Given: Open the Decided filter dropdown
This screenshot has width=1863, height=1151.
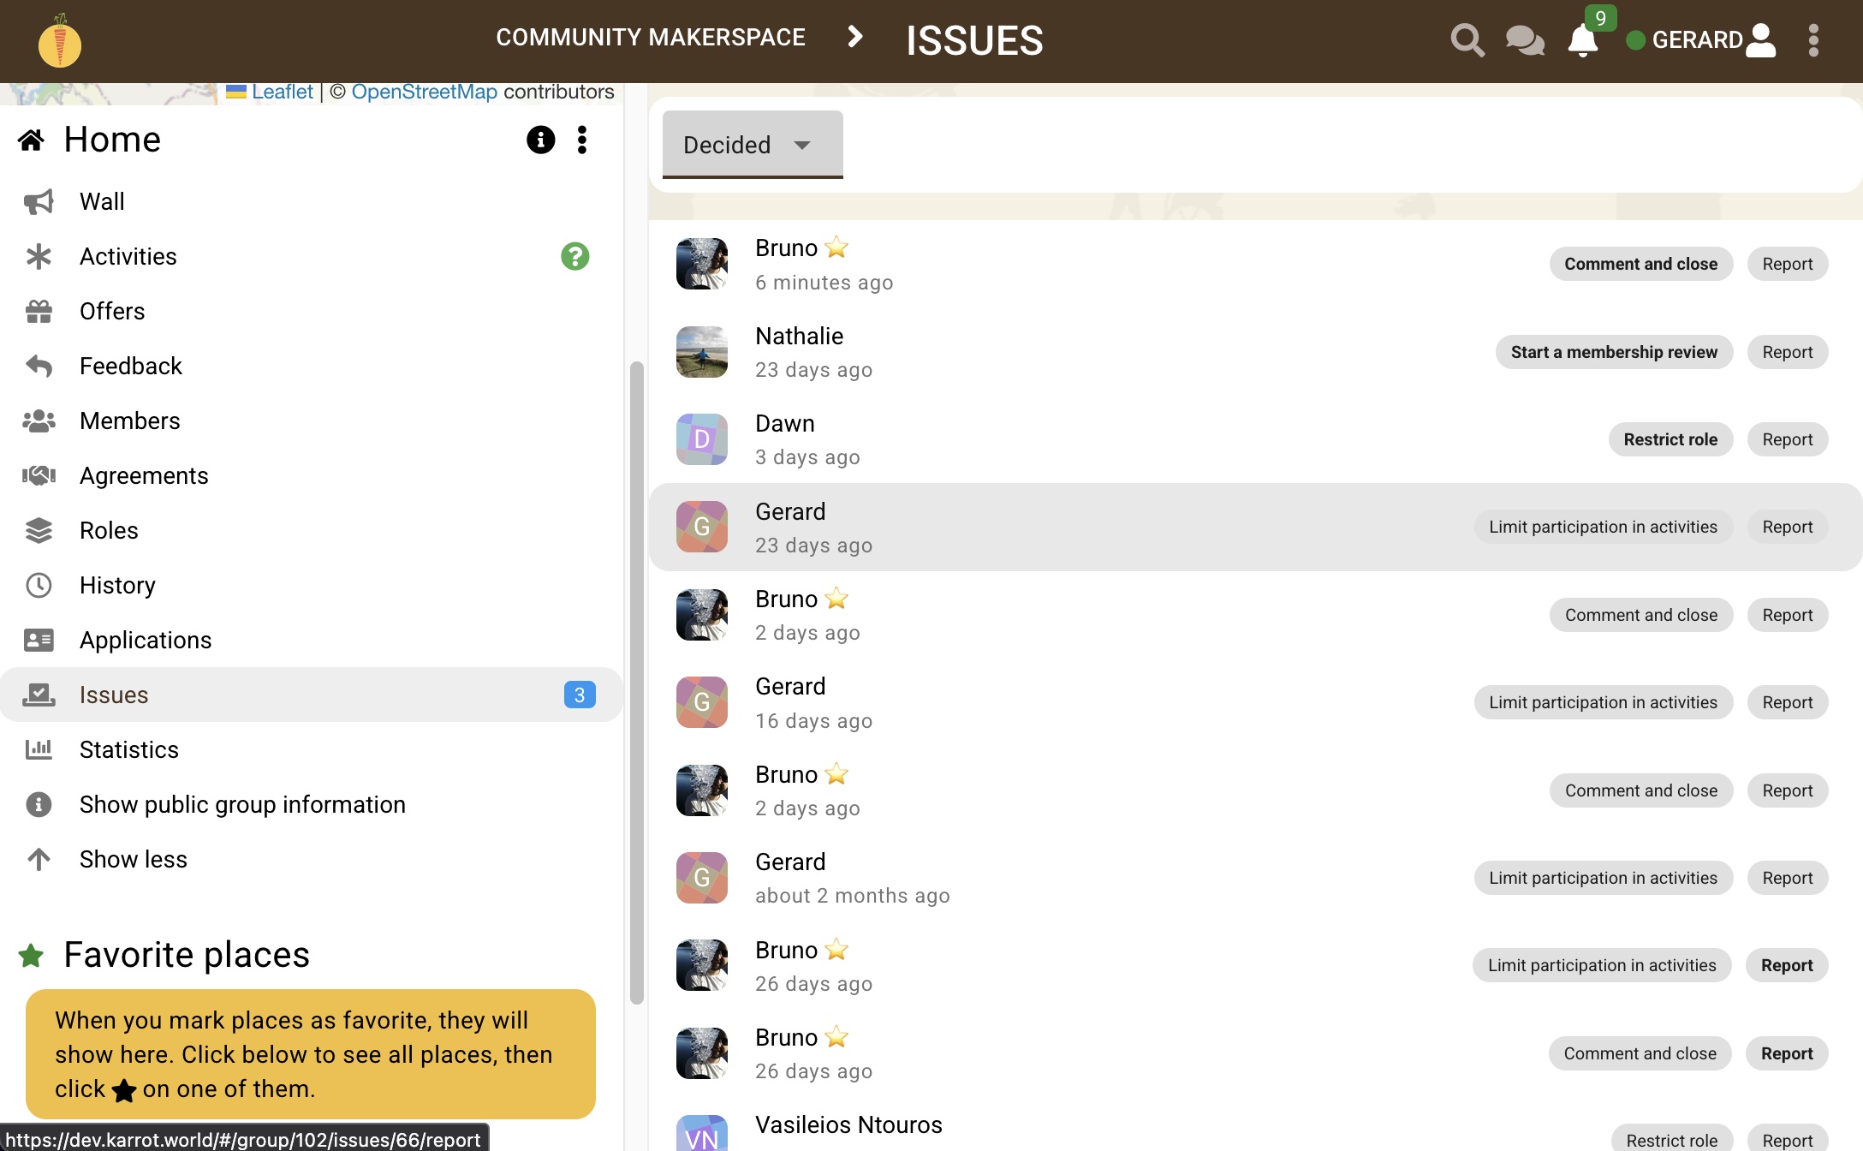Looking at the screenshot, I should pos(753,145).
